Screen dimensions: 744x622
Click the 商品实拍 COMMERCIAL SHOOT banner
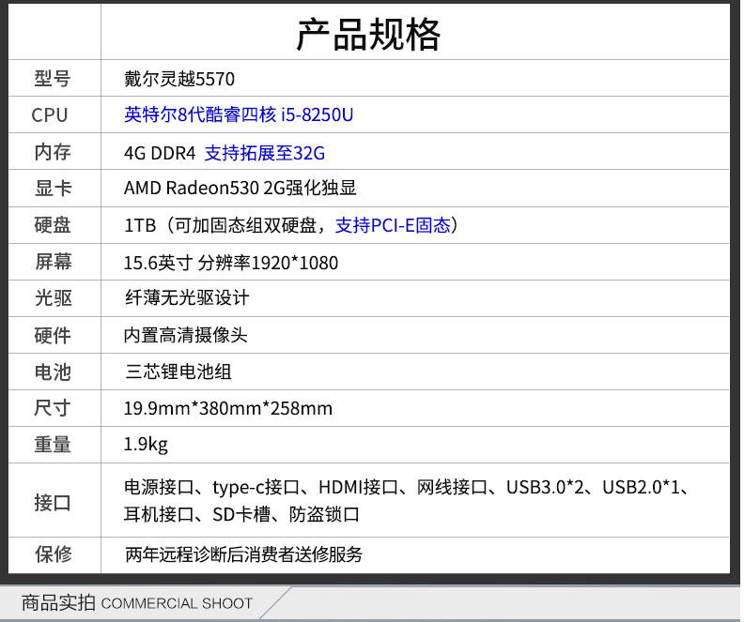136,603
